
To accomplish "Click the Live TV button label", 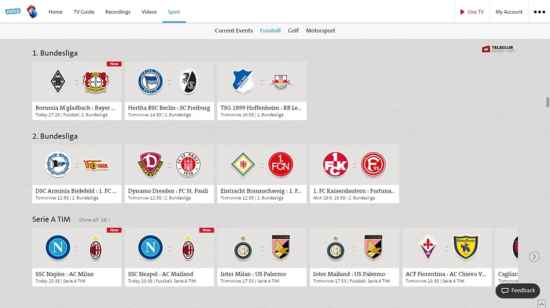I will click(476, 12).
